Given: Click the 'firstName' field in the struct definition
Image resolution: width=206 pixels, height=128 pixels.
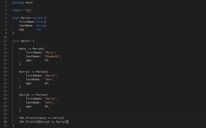Looking at the screenshot, I should click(27, 22).
